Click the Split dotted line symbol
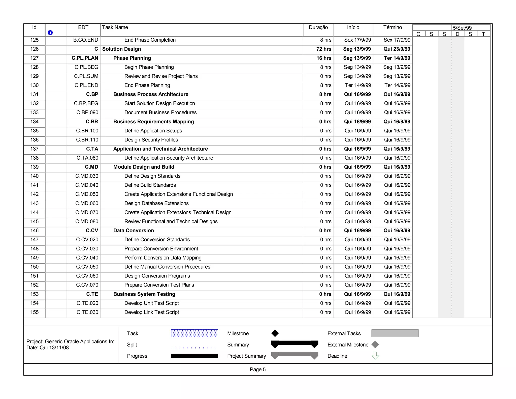The image size is (516, 399). pyautogui.click(x=193, y=348)
